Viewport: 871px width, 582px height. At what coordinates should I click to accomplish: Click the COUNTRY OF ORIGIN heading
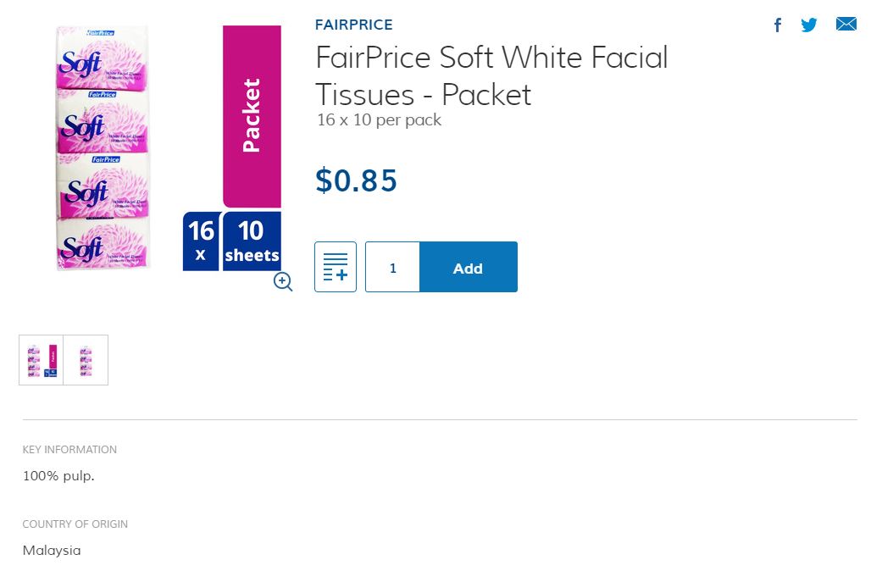click(x=75, y=524)
